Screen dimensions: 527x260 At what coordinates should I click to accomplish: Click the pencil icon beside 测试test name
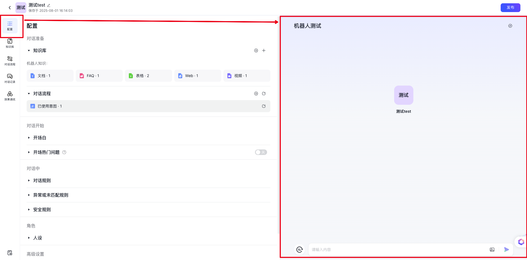[49, 5]
